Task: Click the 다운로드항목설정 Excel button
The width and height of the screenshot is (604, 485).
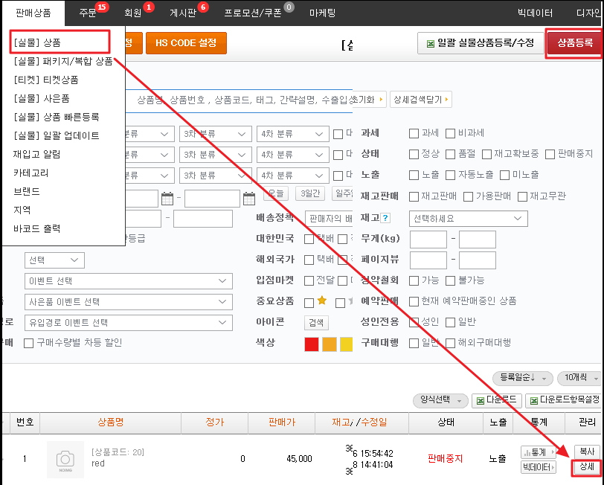Action: pos(564,401)
